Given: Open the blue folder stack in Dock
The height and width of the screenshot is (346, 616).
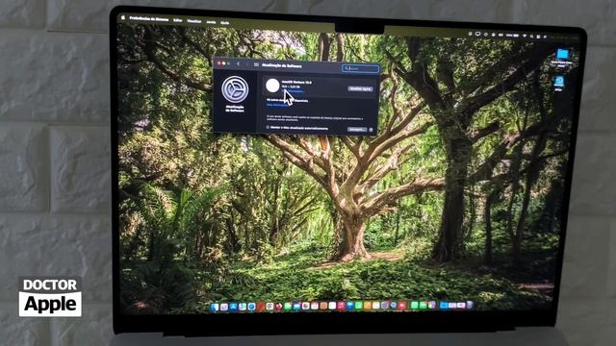Looking at the screenshot, I should (444, 305).
